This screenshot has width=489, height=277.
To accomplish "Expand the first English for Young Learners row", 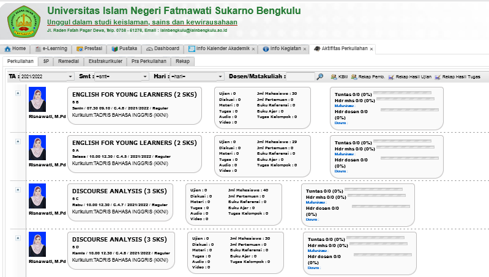I will tap(18, 93).
